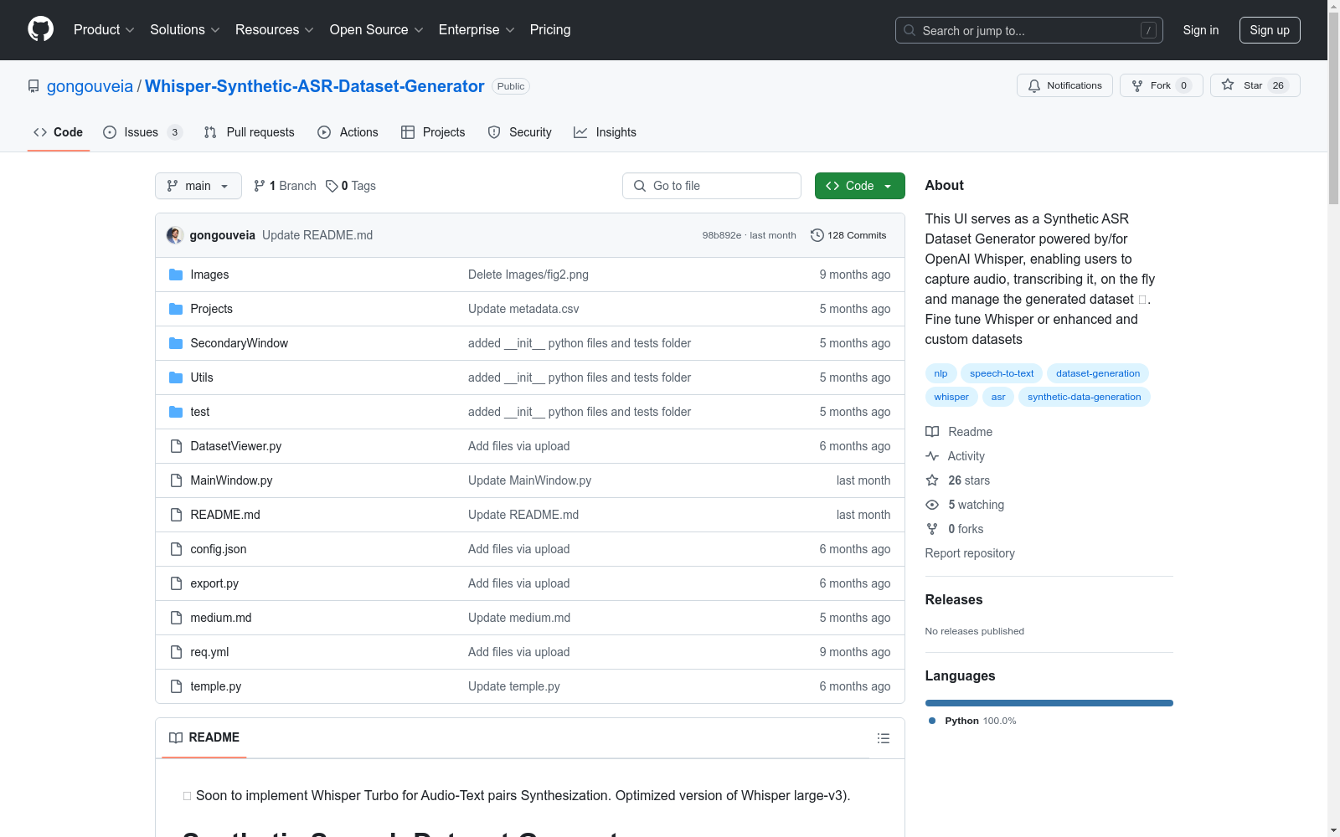Click the dataset-generation topic tag
This screenshot has width=1340, height=837.
tap(1098, 373)
